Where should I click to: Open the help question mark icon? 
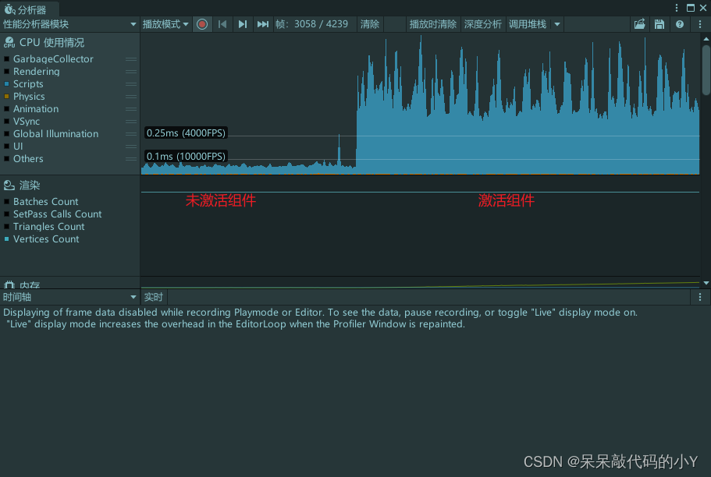679,24
